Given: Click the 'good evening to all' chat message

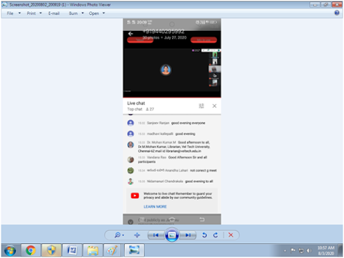Looking at the screenshot, I should 199,182.
